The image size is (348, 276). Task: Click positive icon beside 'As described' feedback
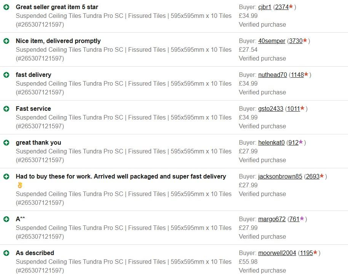[x=6, y=253]
